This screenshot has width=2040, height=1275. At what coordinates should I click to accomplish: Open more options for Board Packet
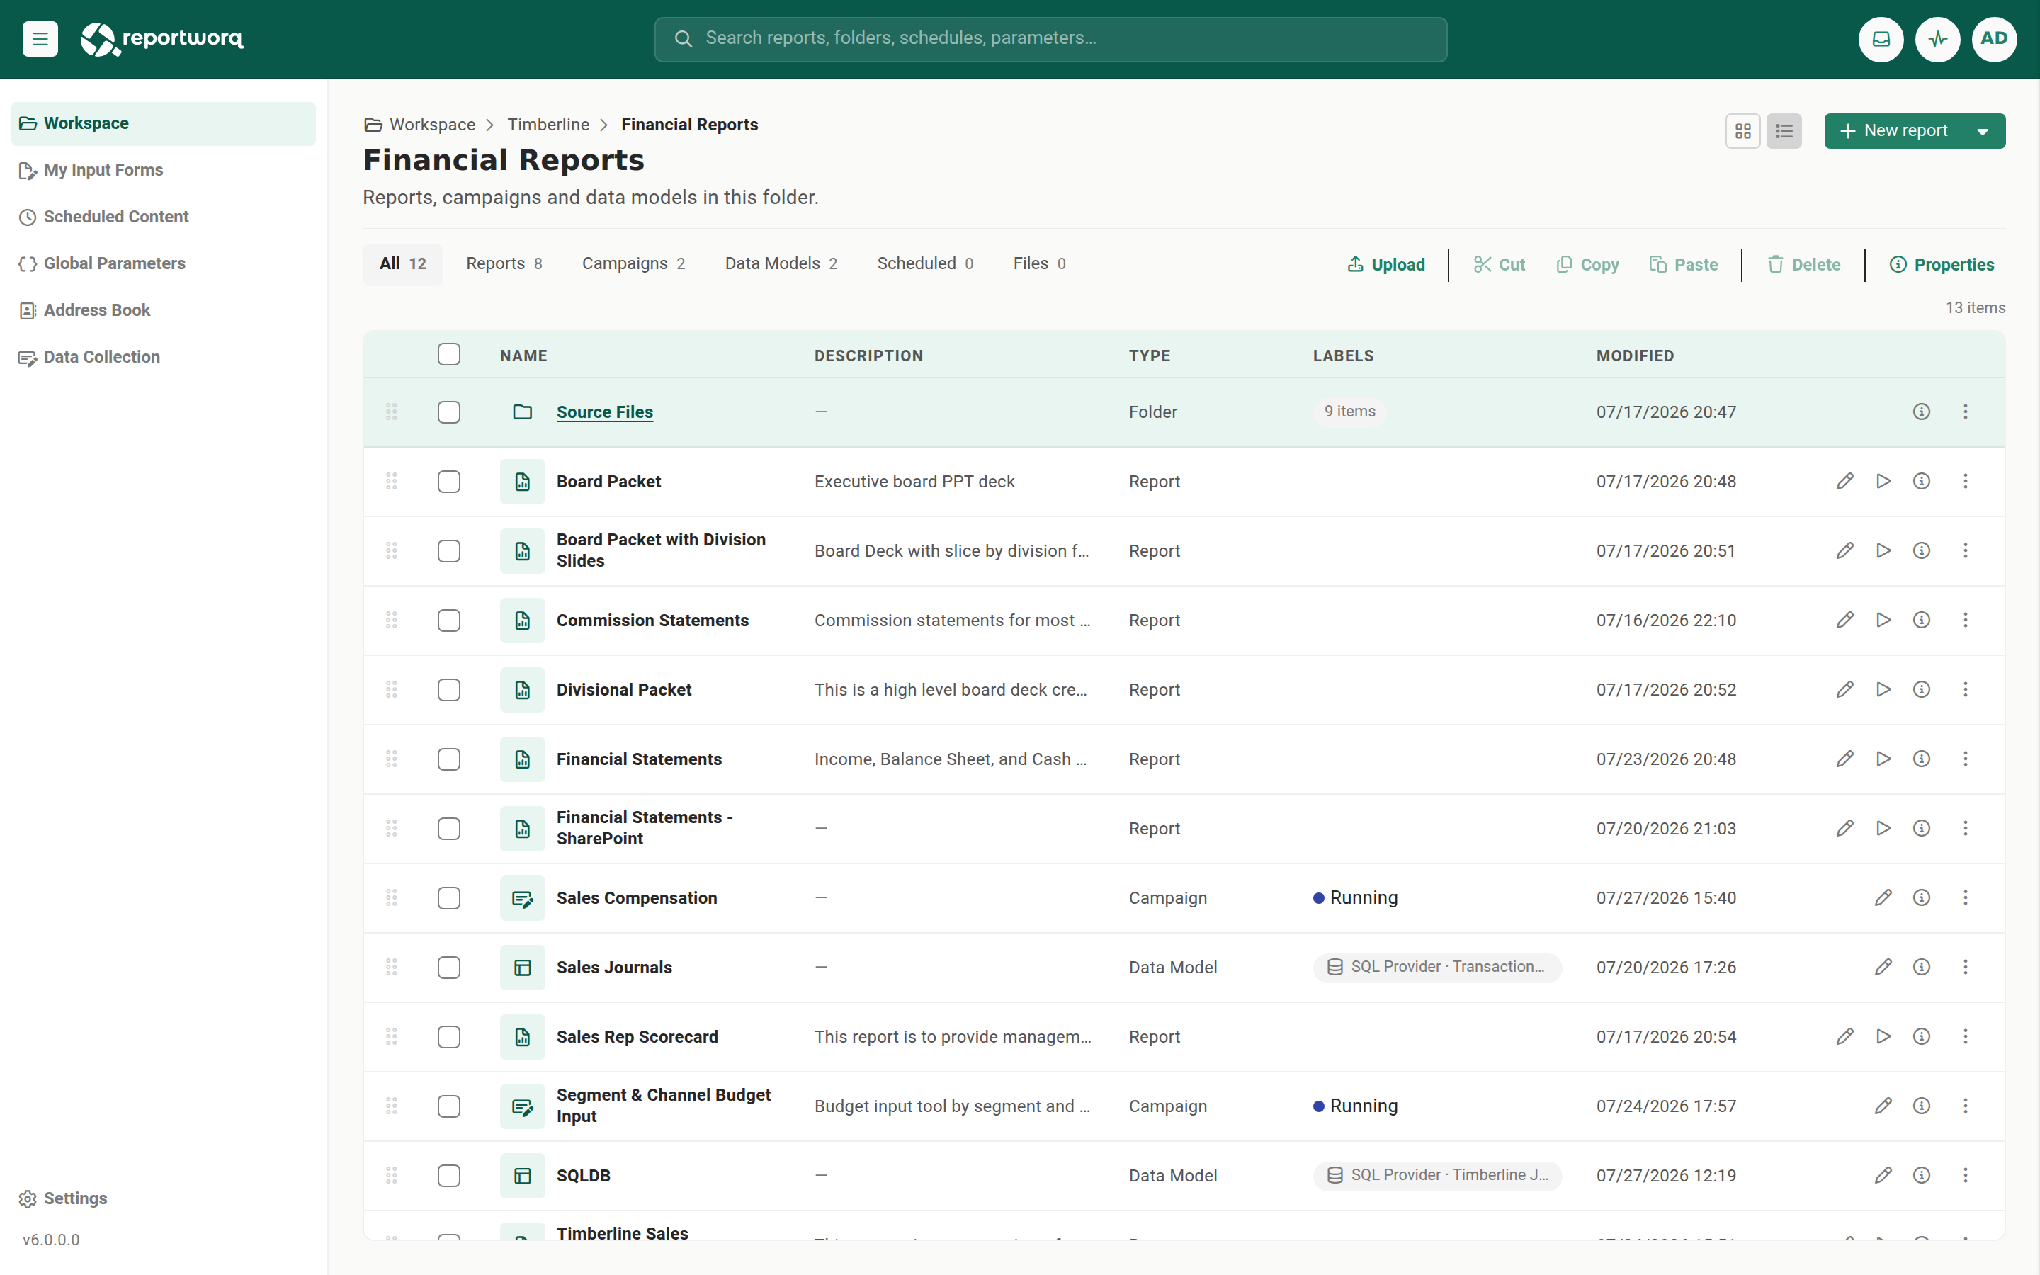coord(1965,482)
